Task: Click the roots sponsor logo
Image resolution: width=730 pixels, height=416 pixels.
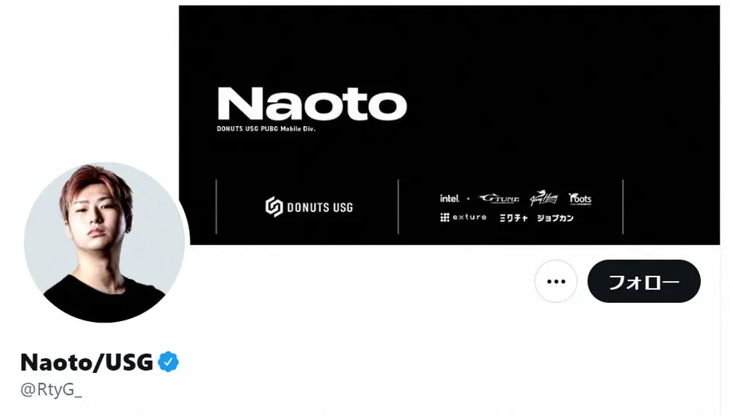Action: pos(580,199)
